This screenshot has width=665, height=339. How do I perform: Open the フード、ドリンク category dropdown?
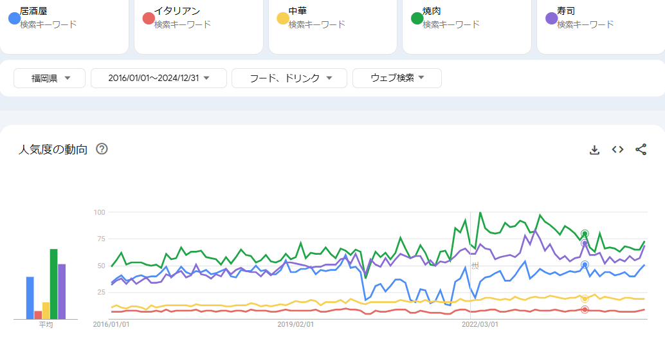[x=289, y=78]
